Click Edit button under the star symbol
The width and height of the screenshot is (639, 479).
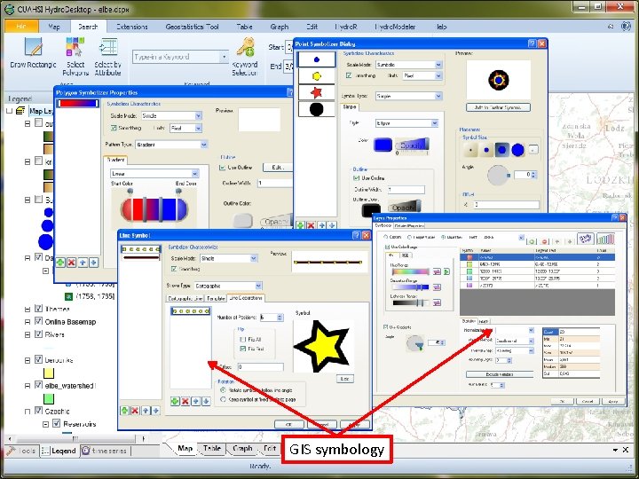(x=344, y=379)
